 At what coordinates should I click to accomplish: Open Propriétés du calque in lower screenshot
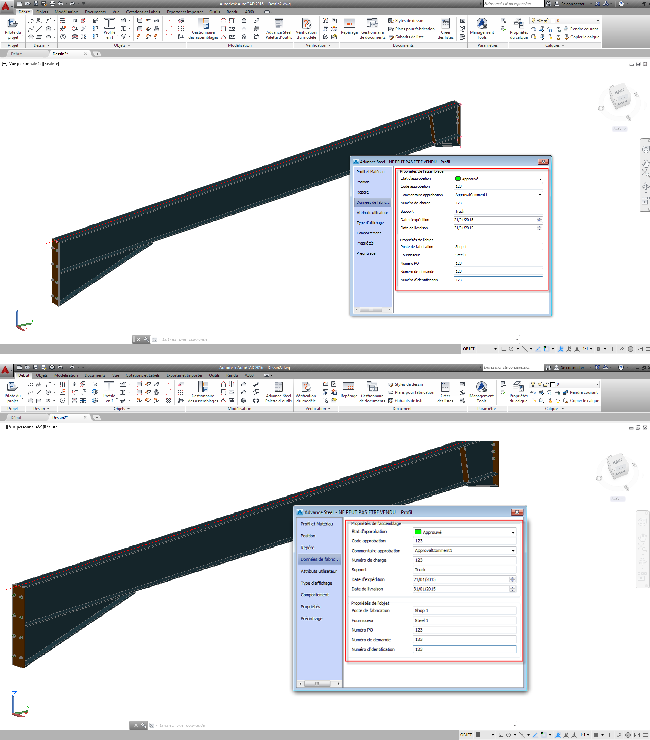click(518, 392)
